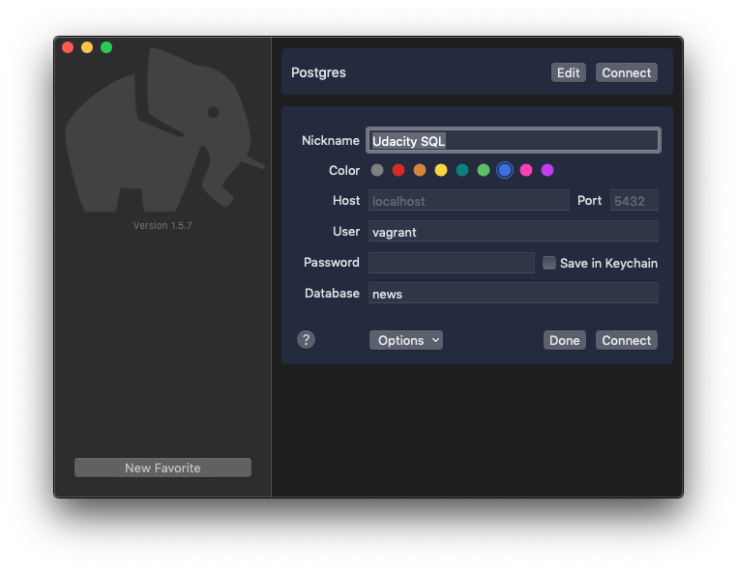Viewport: 737px width, 569px height.
Task: Check Save in Keychain checkbox
Action: [x=549, y=263]
